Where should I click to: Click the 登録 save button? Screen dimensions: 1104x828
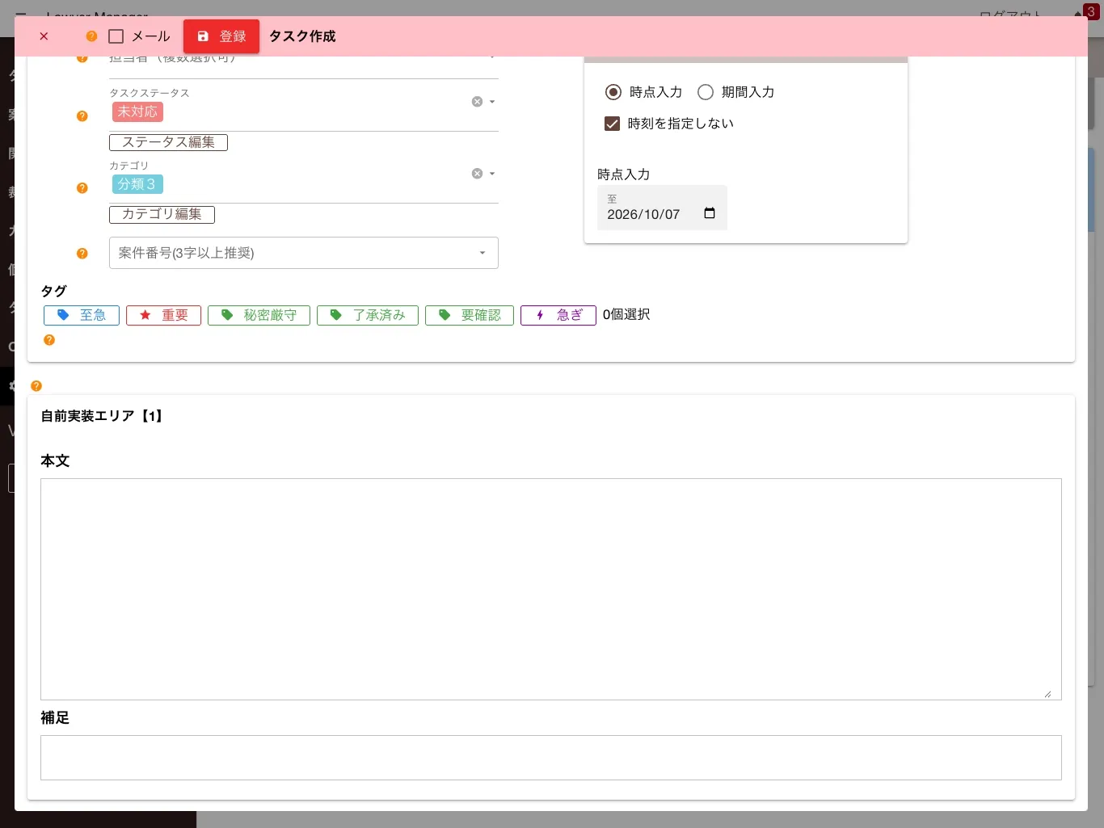(221, 36)
